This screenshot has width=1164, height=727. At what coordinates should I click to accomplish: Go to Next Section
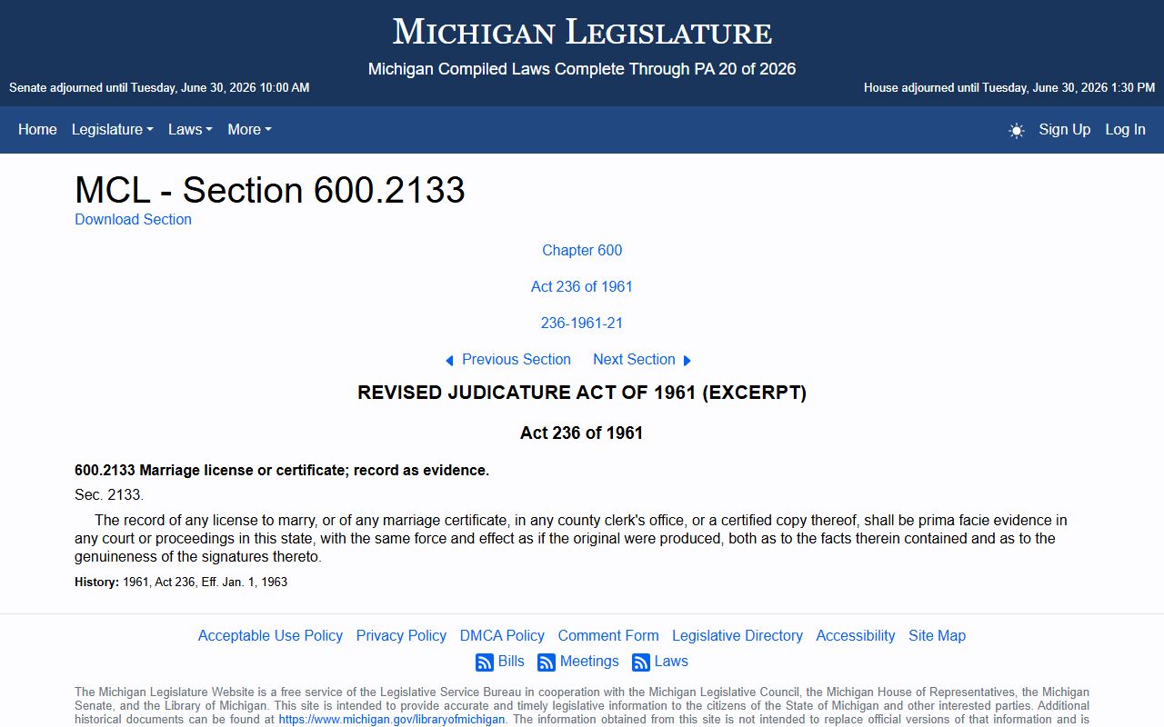634,359
